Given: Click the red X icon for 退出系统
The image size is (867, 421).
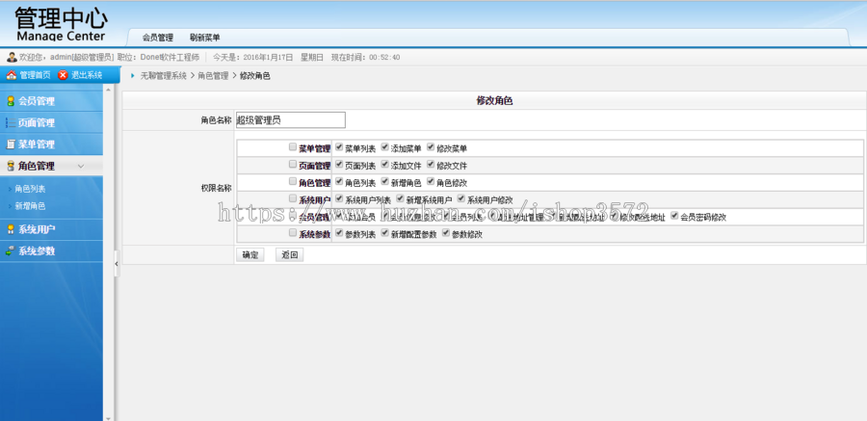Looking at the screenshot, I should click(63, 75).
